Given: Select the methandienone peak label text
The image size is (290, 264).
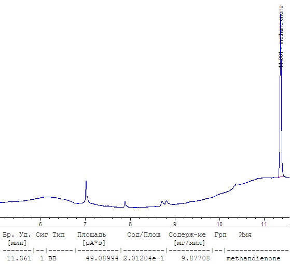Looking at the screenshot, I should [x=281, y=25].
